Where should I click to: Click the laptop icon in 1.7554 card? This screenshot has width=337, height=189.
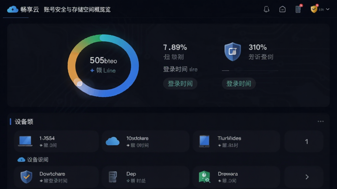coord(25,141)
